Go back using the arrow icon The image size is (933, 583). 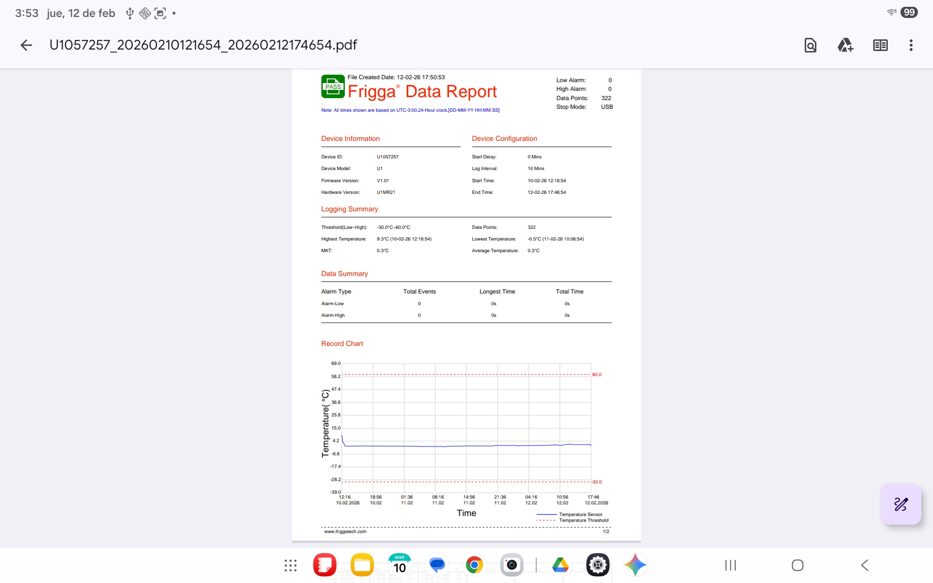[26, 45]
